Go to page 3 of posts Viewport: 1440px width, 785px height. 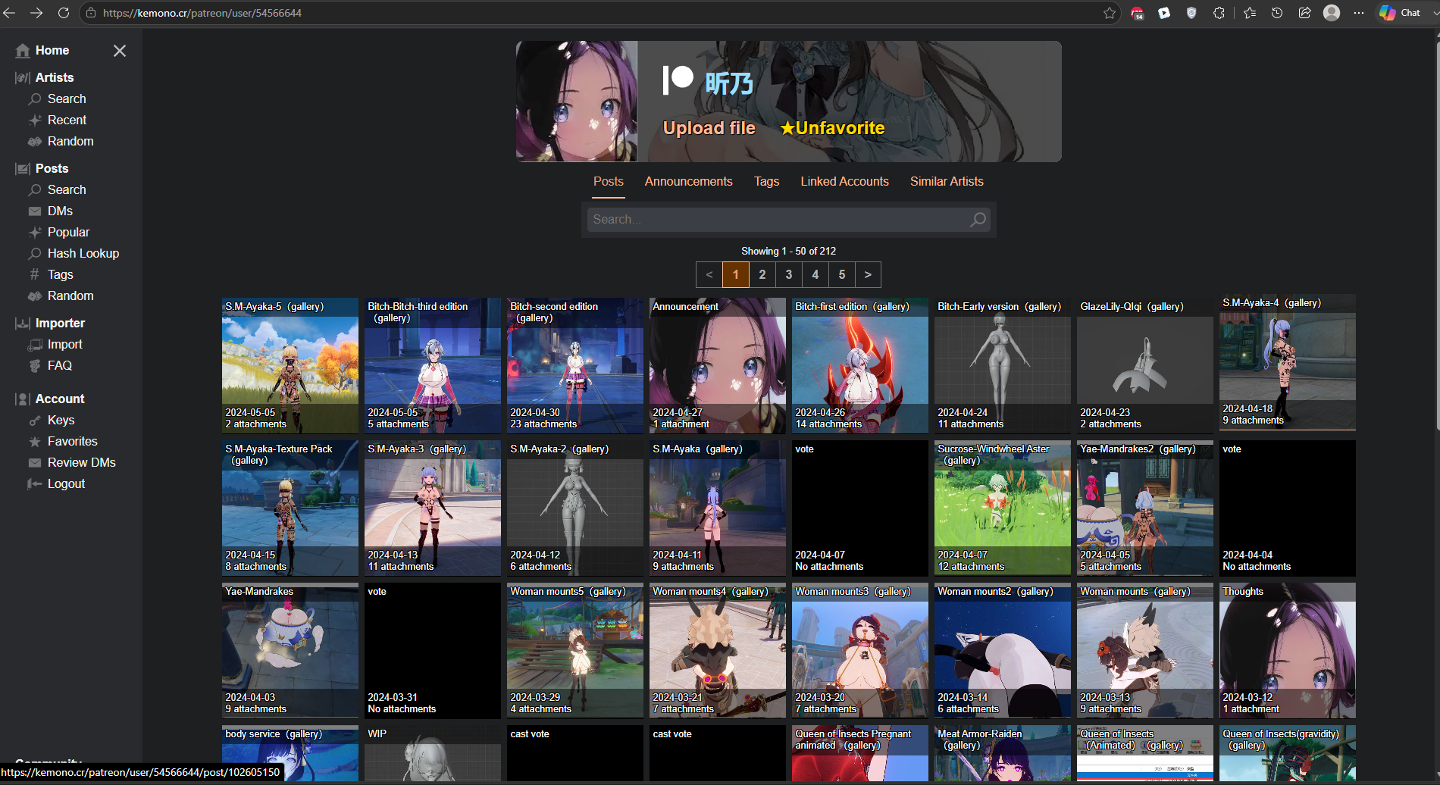[789, 275]
